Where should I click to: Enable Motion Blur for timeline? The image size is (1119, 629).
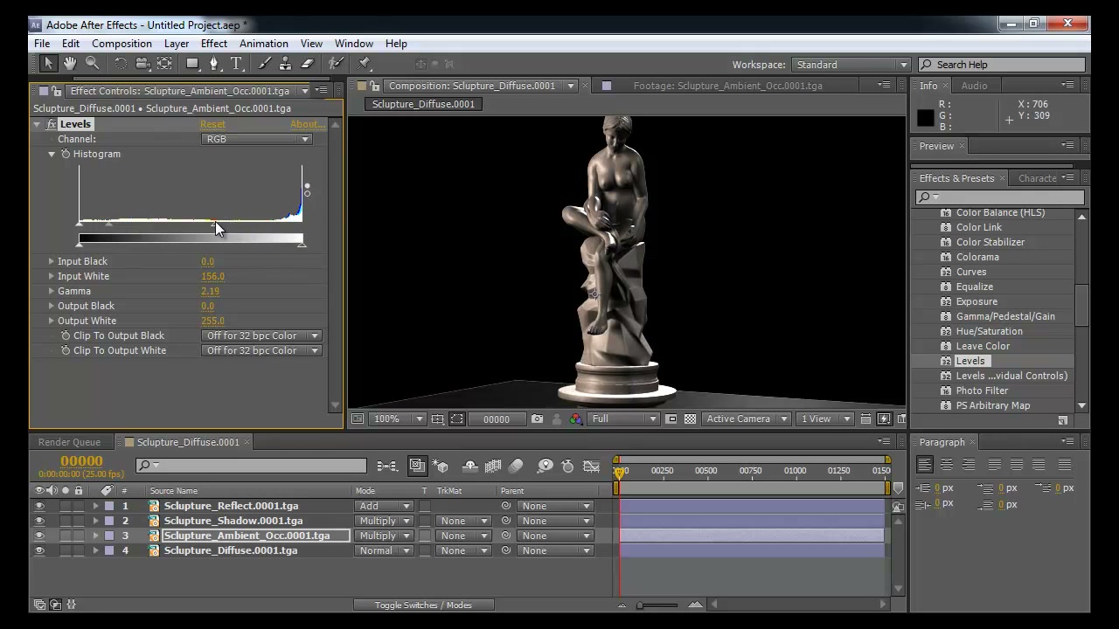point(516,467)
